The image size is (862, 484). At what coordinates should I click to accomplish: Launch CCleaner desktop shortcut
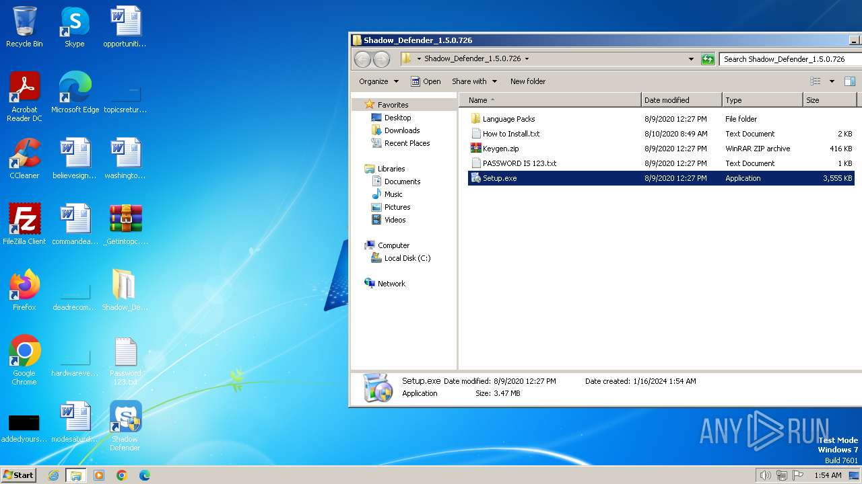click(24, 159)
